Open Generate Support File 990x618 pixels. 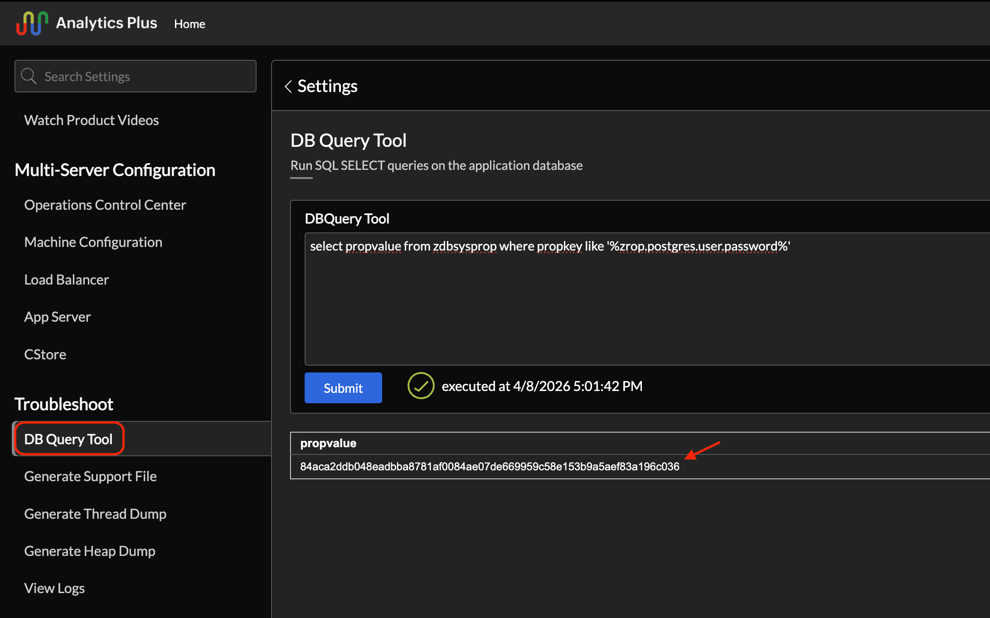tap(91, 476)
